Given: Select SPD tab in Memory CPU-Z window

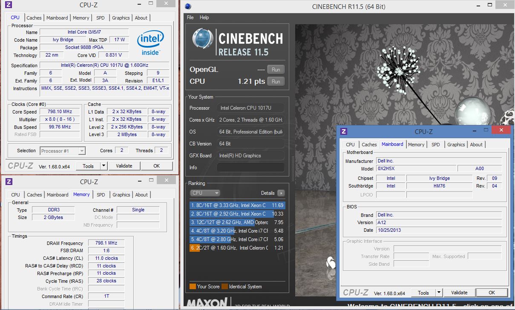Looking at the screenshot, I should click(x=101, y=195).
